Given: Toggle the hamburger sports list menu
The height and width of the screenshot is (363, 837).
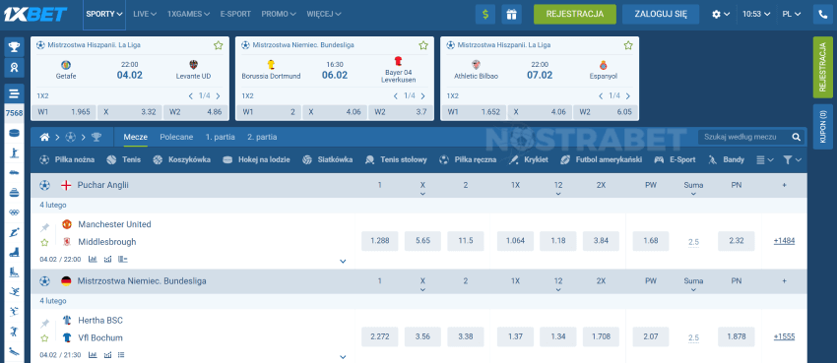Looking at the screenshot, I should [14, 93].
